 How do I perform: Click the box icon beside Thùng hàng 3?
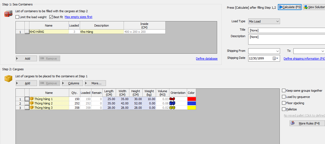tap(32, 108)
